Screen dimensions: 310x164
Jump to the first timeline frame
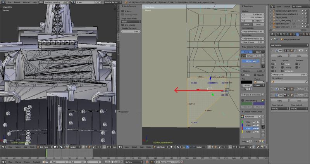[106, 162]
